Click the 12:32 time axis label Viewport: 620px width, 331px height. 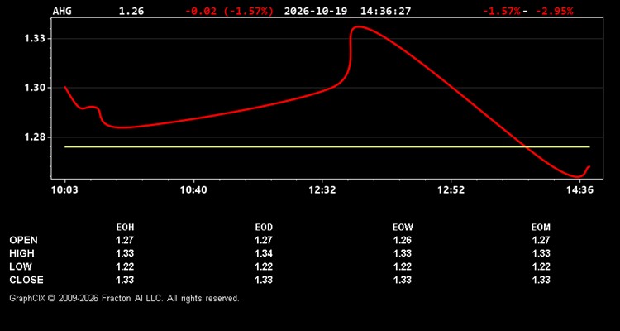(x=322, y=190)
